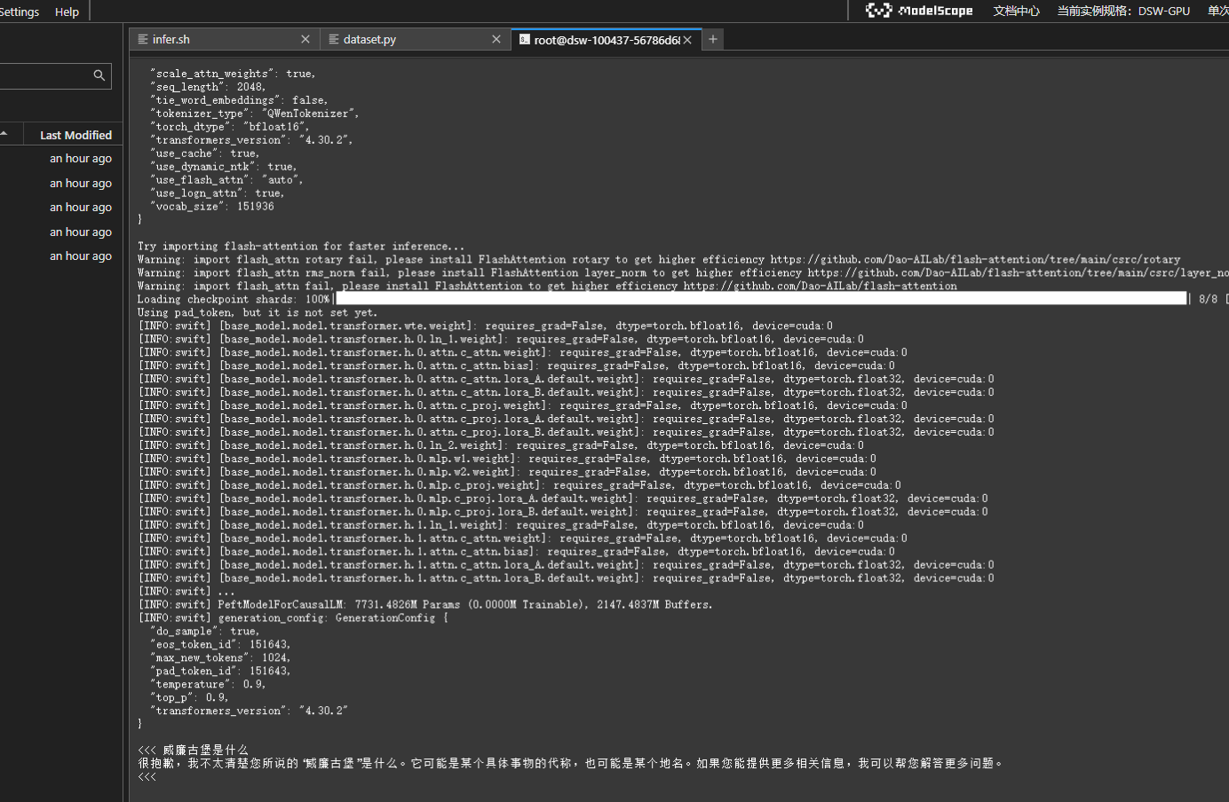Open the Settings menu
The width and height of the screenshot is (1229, 802).
[x=20, y=12]
